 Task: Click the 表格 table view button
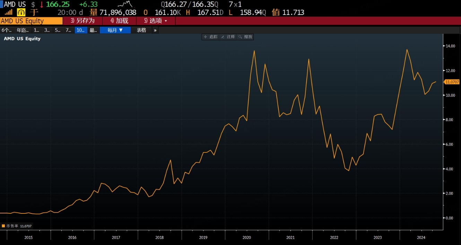click(x=141, y=30)
